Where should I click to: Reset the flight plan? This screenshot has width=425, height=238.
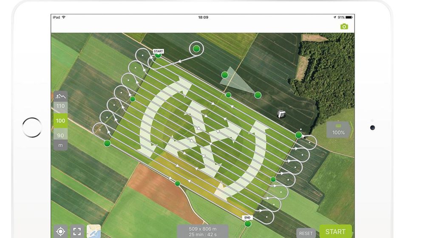coord(306,233)
